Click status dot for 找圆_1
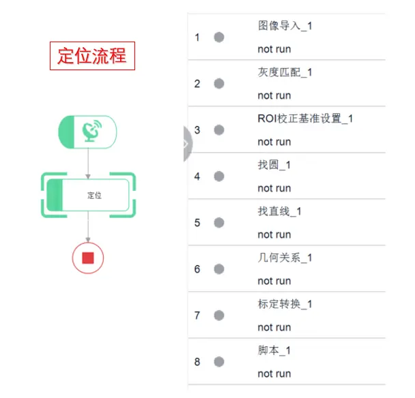The image size is (415, 398). point(219,177)
